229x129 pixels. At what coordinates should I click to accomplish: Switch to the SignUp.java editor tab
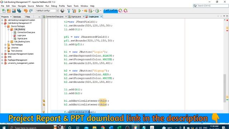[76, 17]
